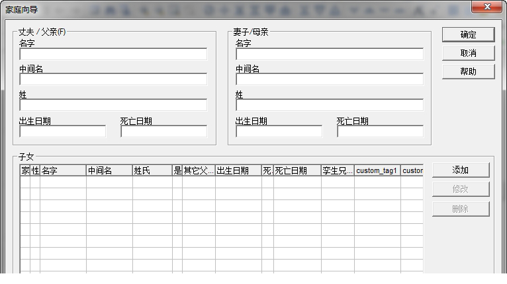Image resolution: width=507 pixels, height=284 pixels.
Task: Click the 出生日期 column header in children table
Action: (238, 170)
